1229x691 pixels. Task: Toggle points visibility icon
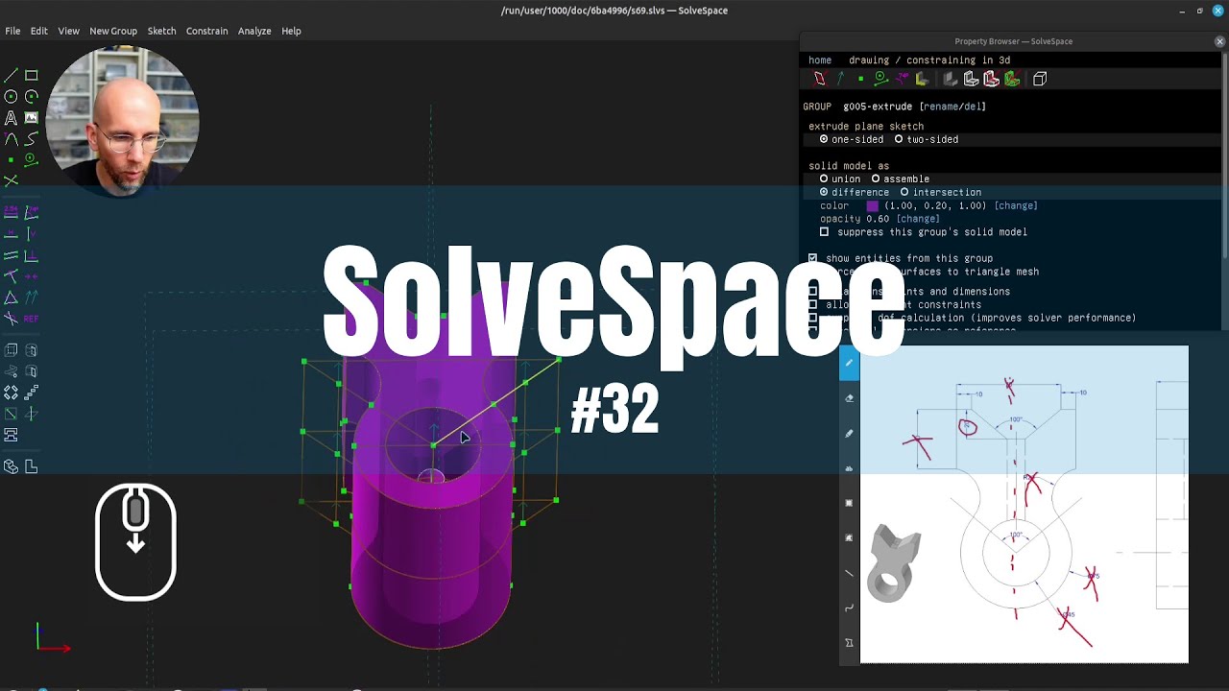860,79
